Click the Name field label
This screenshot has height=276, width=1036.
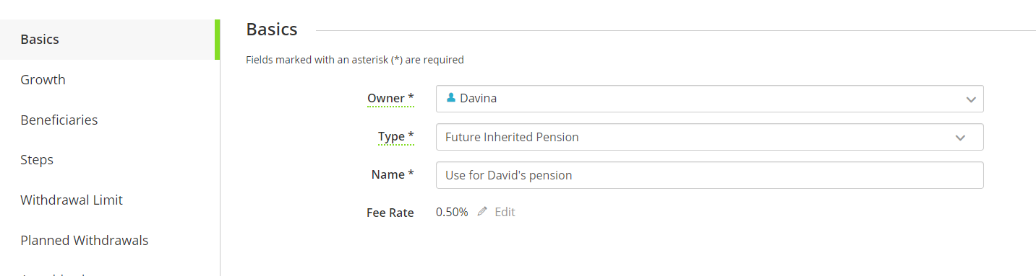(393, 174)
